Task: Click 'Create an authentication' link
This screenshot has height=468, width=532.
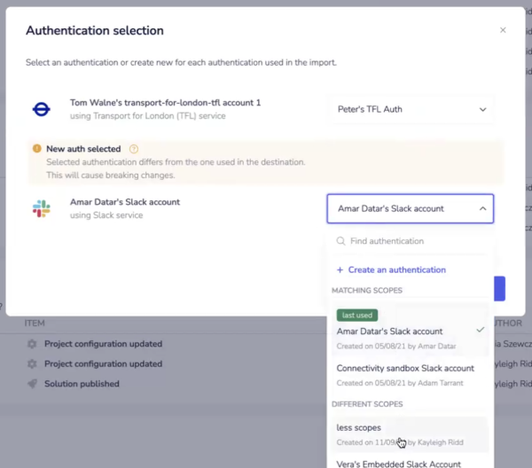Action: tap(396, 269)
